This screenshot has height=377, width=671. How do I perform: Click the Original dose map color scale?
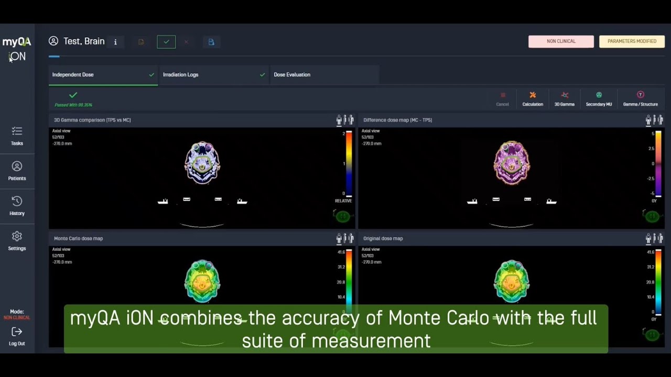(x=658, y=282)
